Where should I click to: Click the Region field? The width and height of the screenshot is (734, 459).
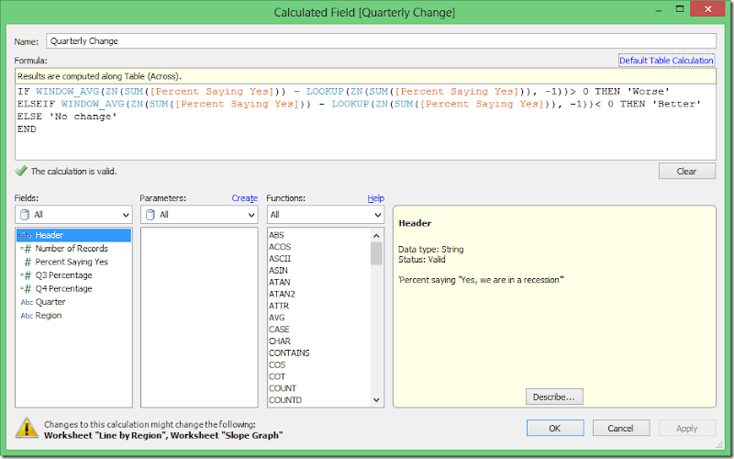[49, 316]
